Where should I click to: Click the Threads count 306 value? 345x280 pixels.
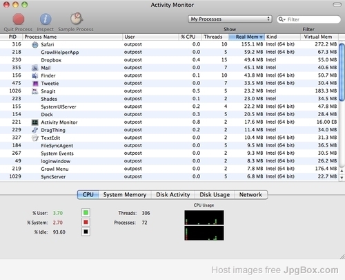[x=146, y=213]
